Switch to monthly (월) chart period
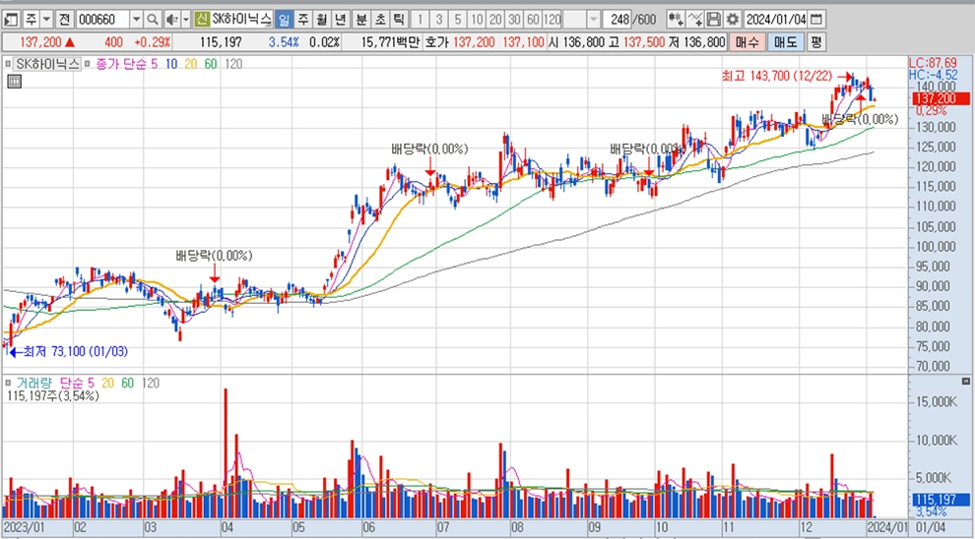 click(320, 20)
